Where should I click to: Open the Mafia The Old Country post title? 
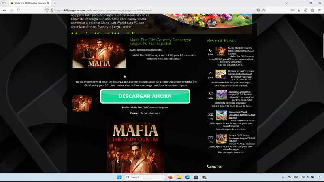(160, 42)
